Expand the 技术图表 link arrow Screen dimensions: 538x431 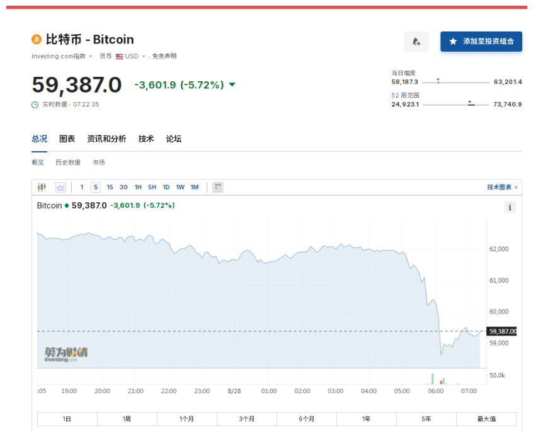[516, 187]
